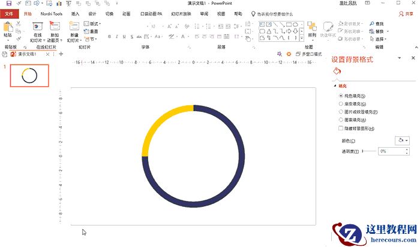Click the Arrange (排列) button

point(312,30)
